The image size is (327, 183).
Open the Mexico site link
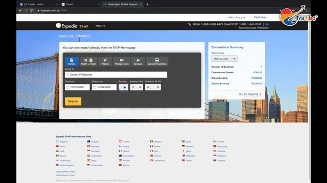coord(63,156)
